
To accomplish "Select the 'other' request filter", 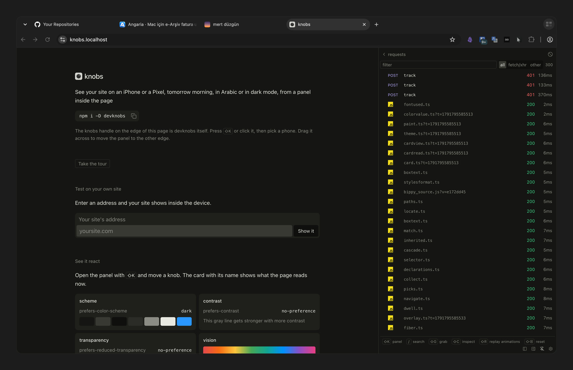I will click(535, 65).
